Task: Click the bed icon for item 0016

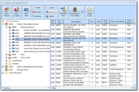Action: click(13, 52)
